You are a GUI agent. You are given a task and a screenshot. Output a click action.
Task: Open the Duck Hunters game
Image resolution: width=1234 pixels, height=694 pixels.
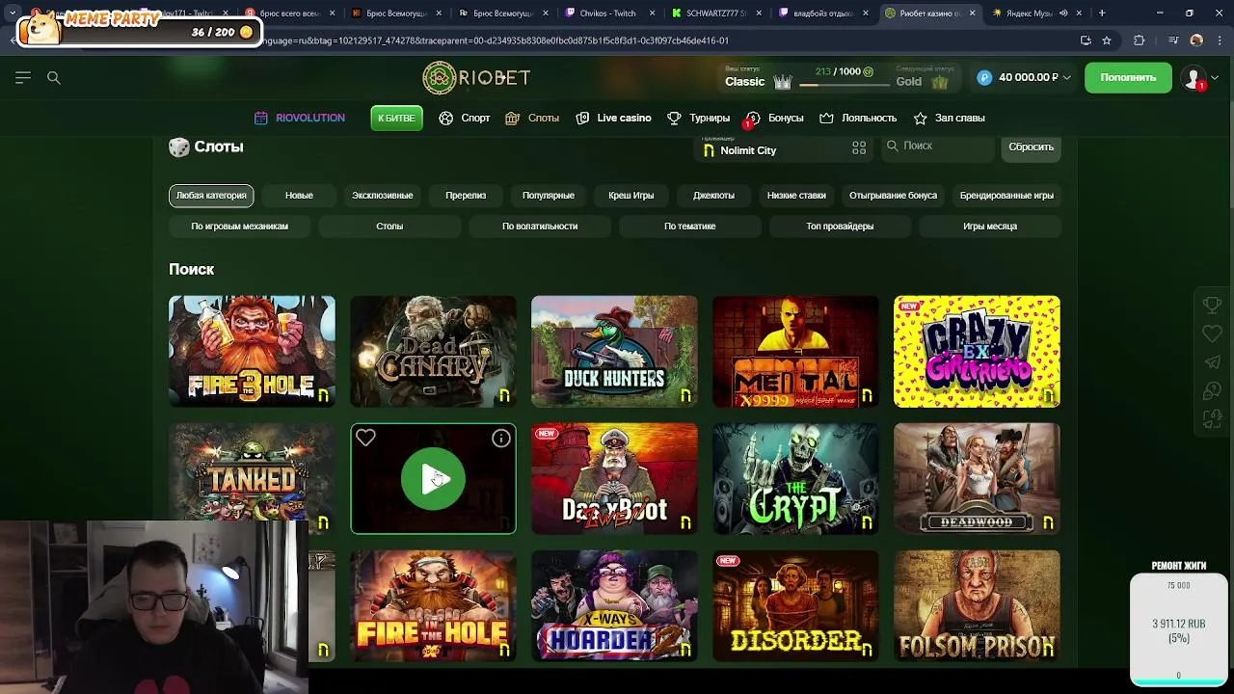point(614,351)
